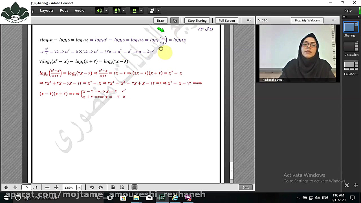
Task: Open the Pods menu
Action: point(64,10)
